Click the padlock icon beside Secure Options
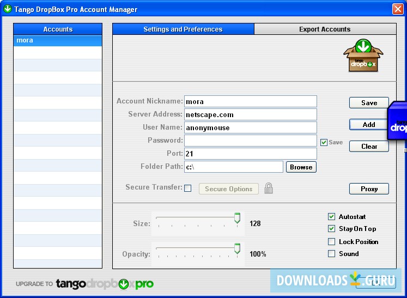 (x=269, y=188)
